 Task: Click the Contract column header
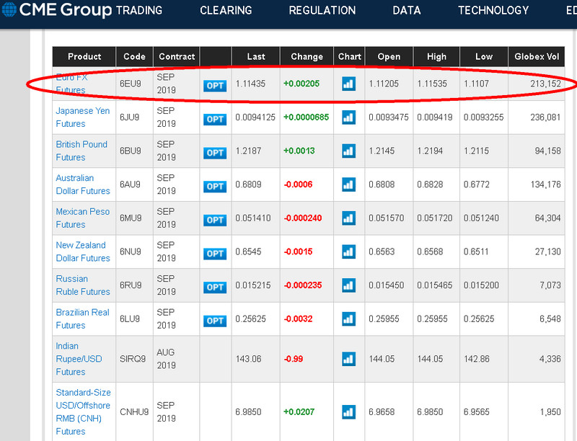(177, 57)
